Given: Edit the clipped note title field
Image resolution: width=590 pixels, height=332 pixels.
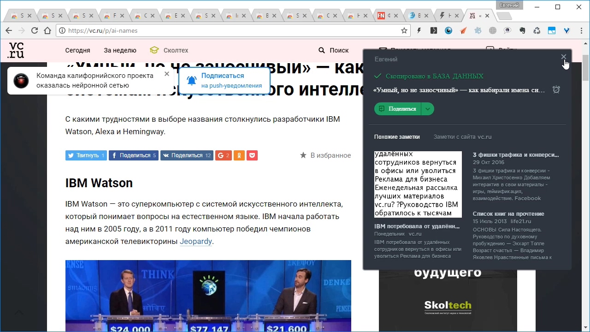Looking at the screenshot, I should [459, 90].
